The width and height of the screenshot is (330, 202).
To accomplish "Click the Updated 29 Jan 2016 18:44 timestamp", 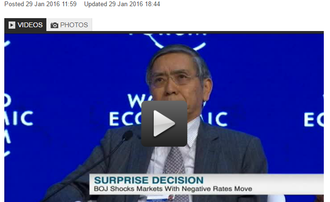I will [x=122, y=4].
